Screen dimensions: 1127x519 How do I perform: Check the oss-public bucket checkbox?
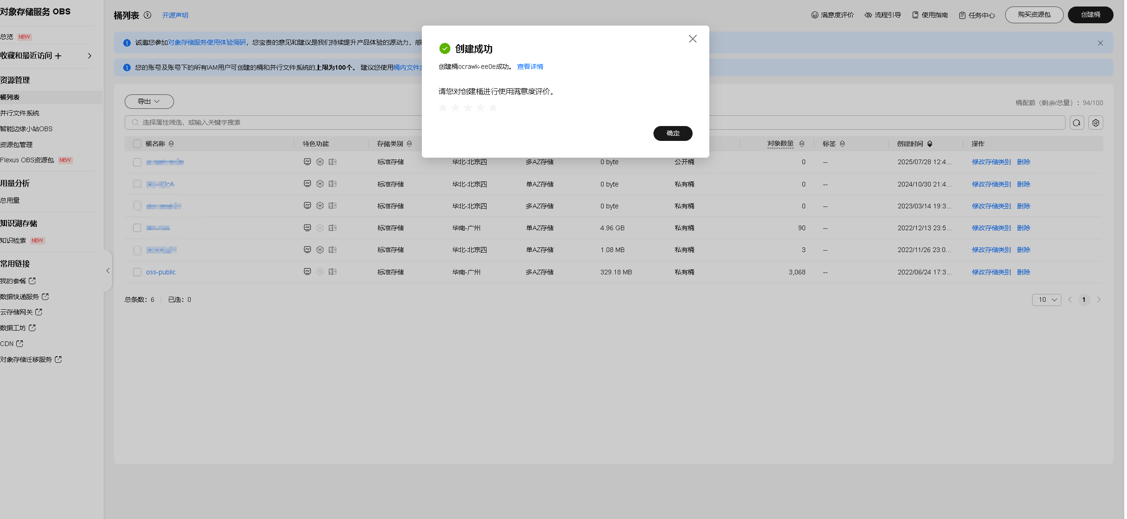pos(137,272)
